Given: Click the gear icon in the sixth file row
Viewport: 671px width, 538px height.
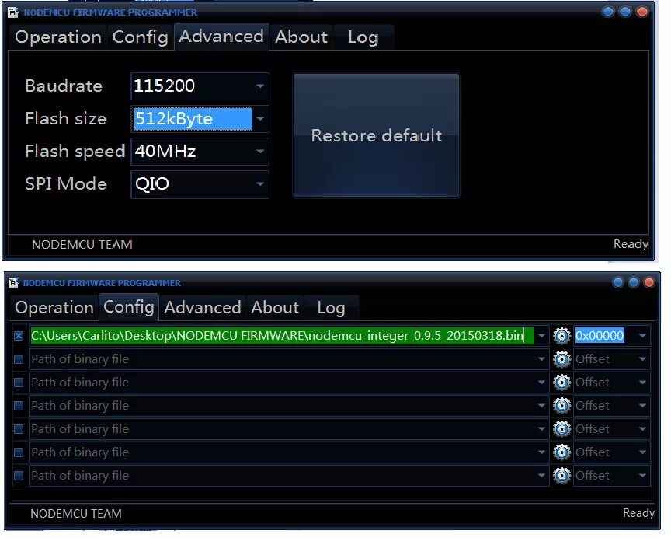Looking at the screenshot, I should click(561, 452).
